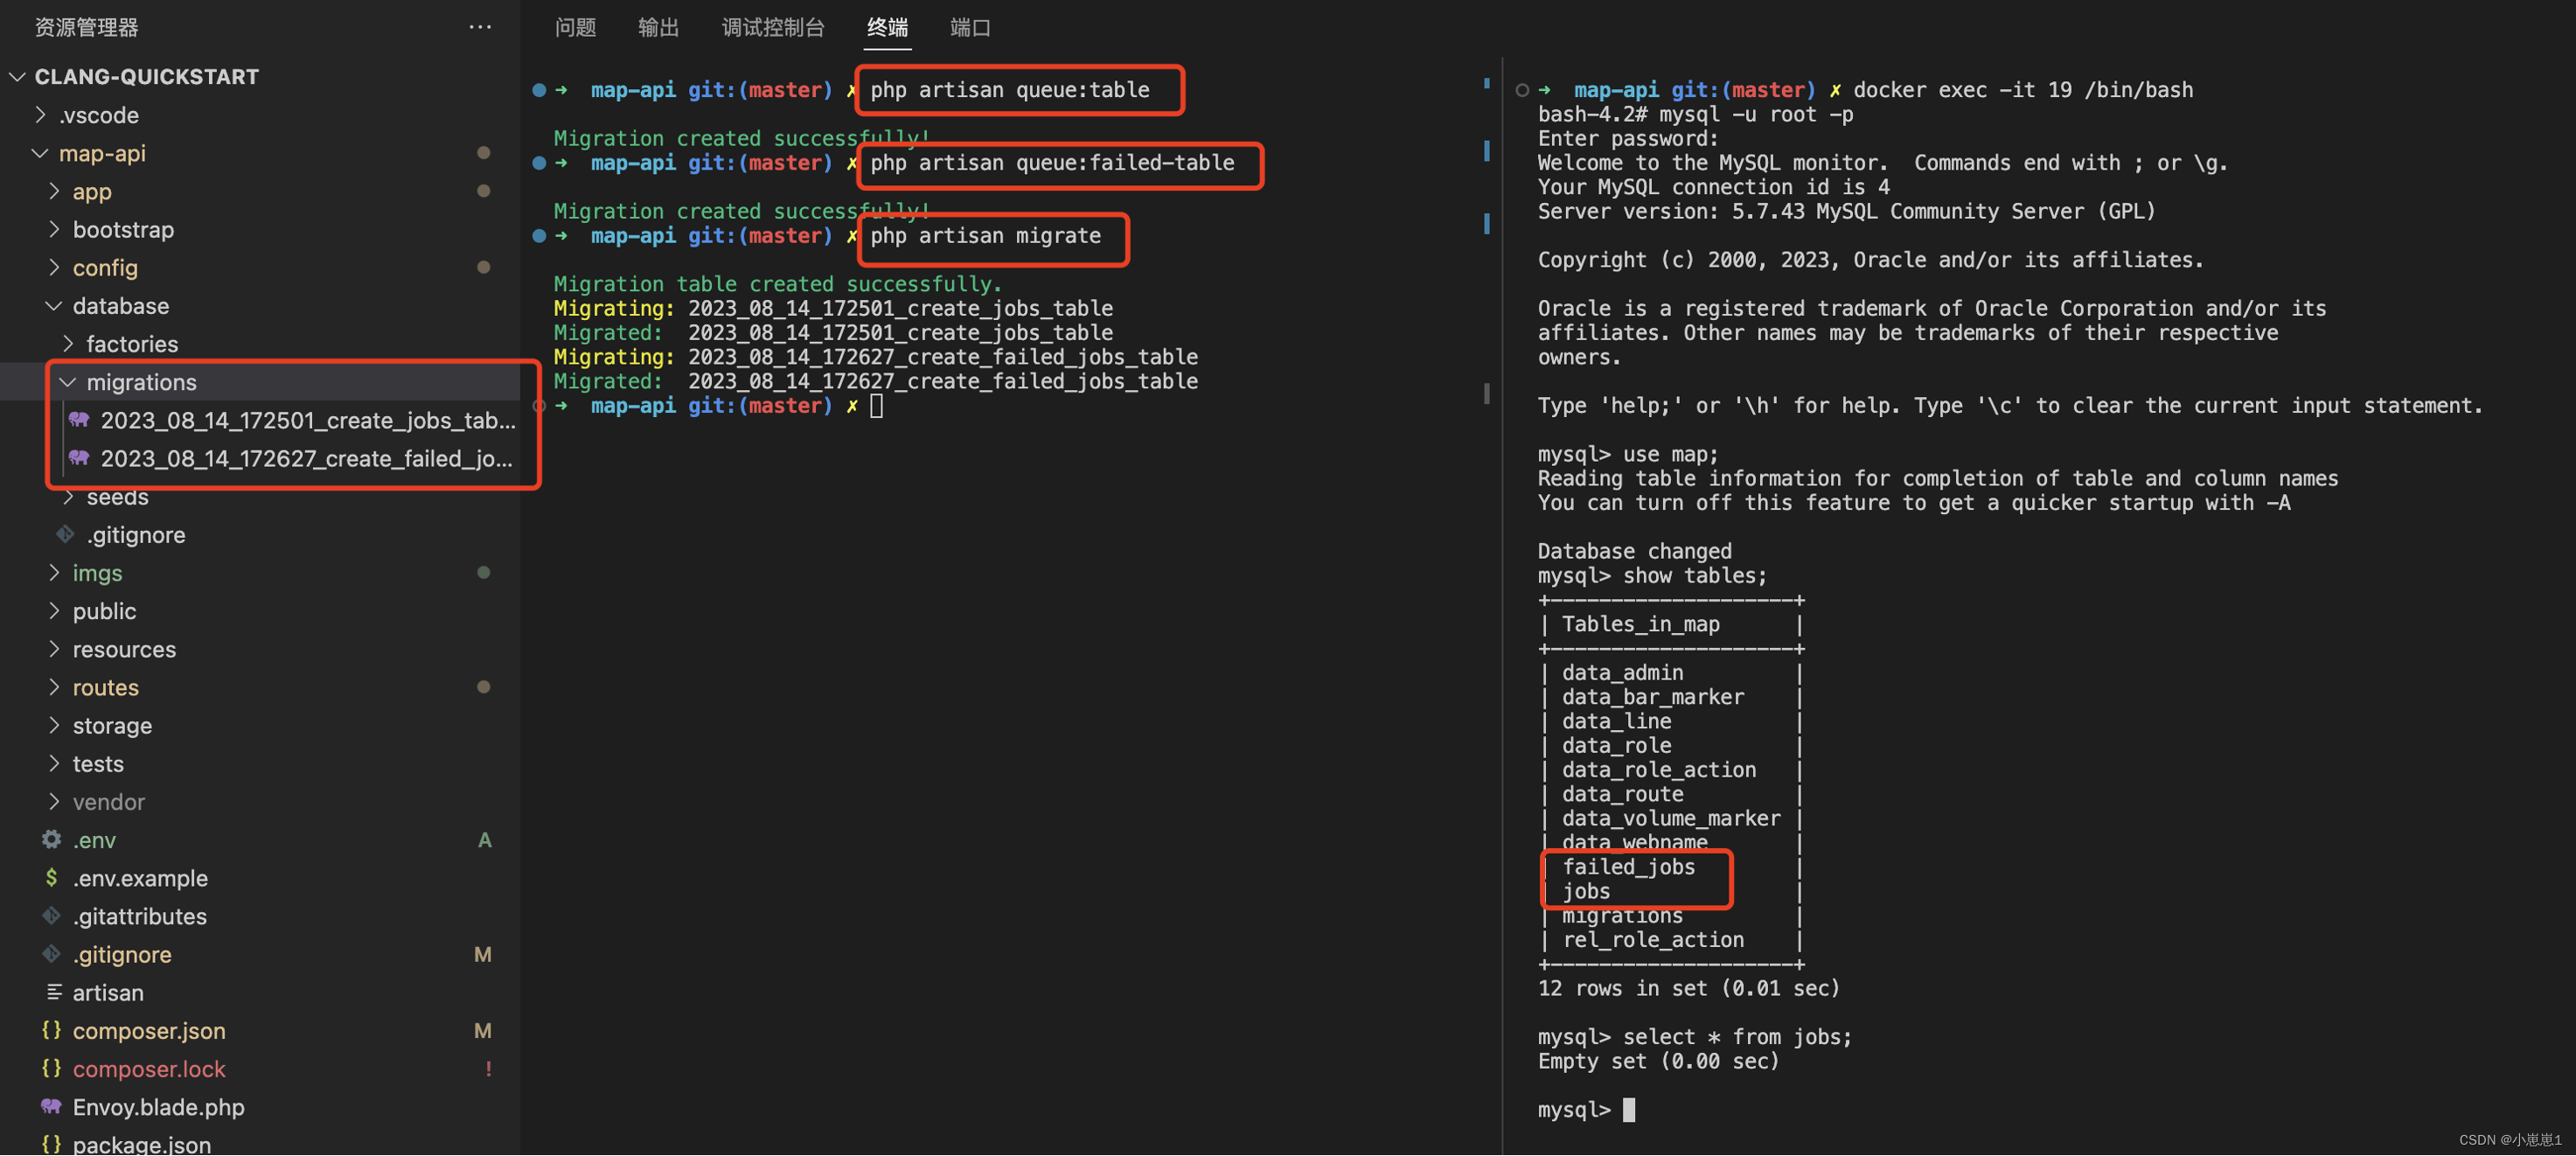Expand the config folder
This screenshot has width=2576, height=1156.
pyautogui.click(x=54, y=267)
